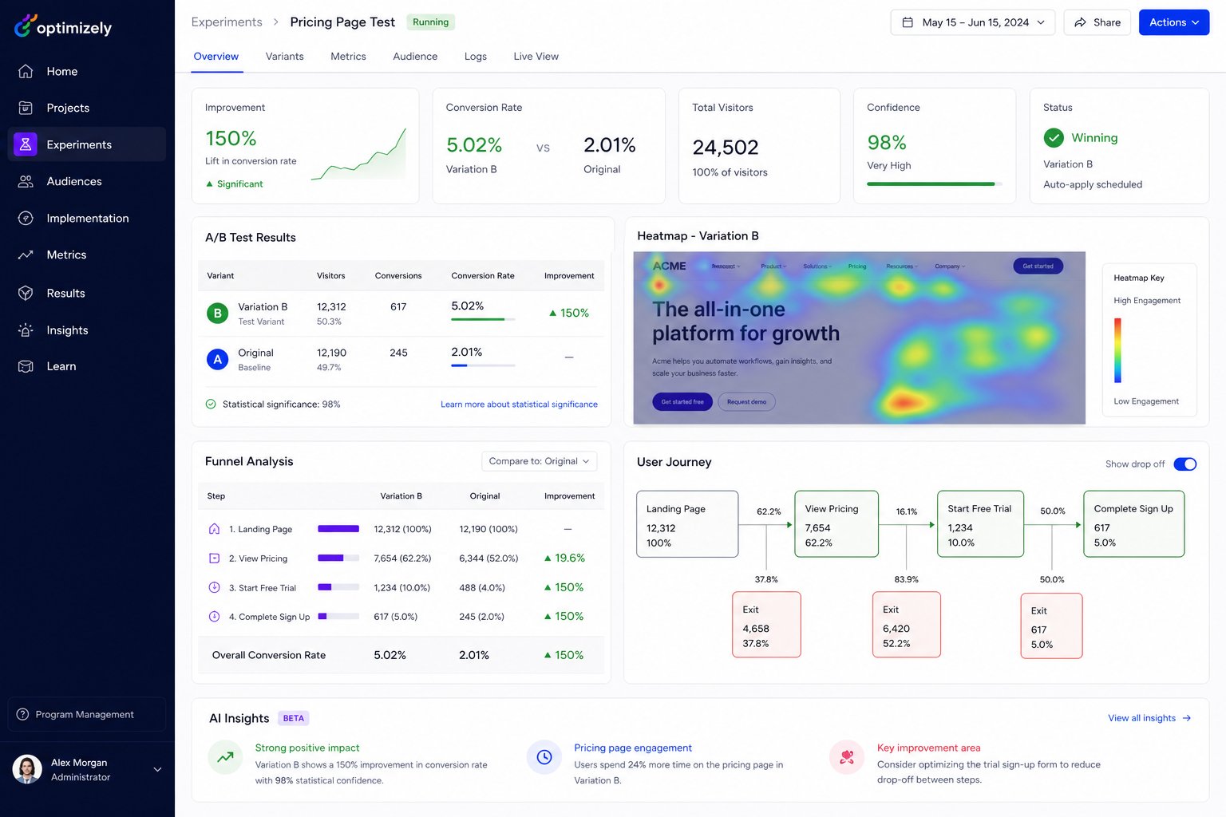
Task: Open the Live View tab
Action: tap(536, 57)
